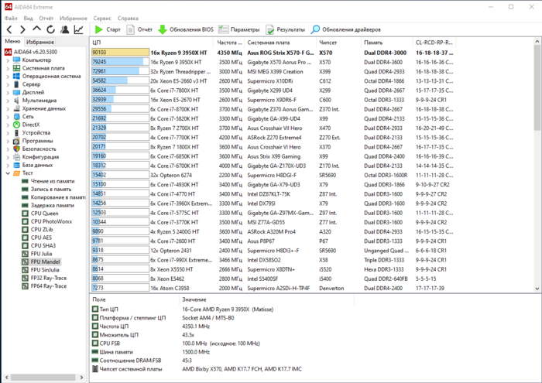Open the Отчёт toolbar button

[x=139, y=29]
